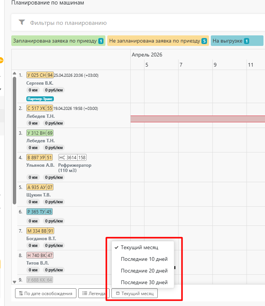265x306 pixels.
Task: Click date 19.04.2026 19:58 for row 2
Action: point(76,108)
